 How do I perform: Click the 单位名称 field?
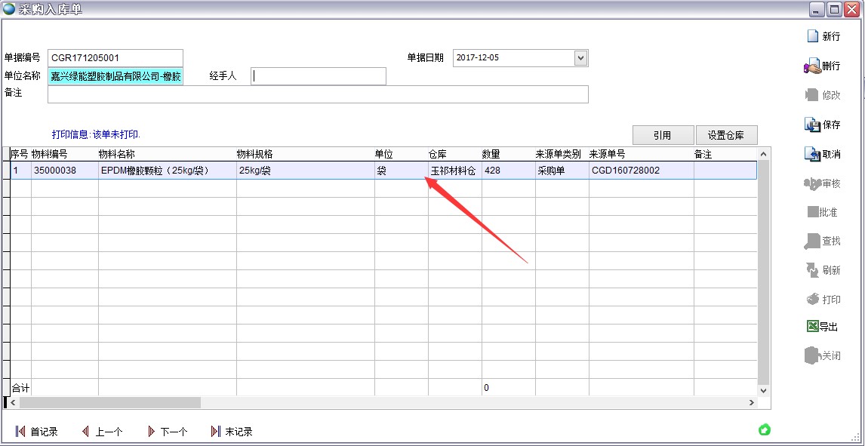pyautogui.click(x=115, y=76)
